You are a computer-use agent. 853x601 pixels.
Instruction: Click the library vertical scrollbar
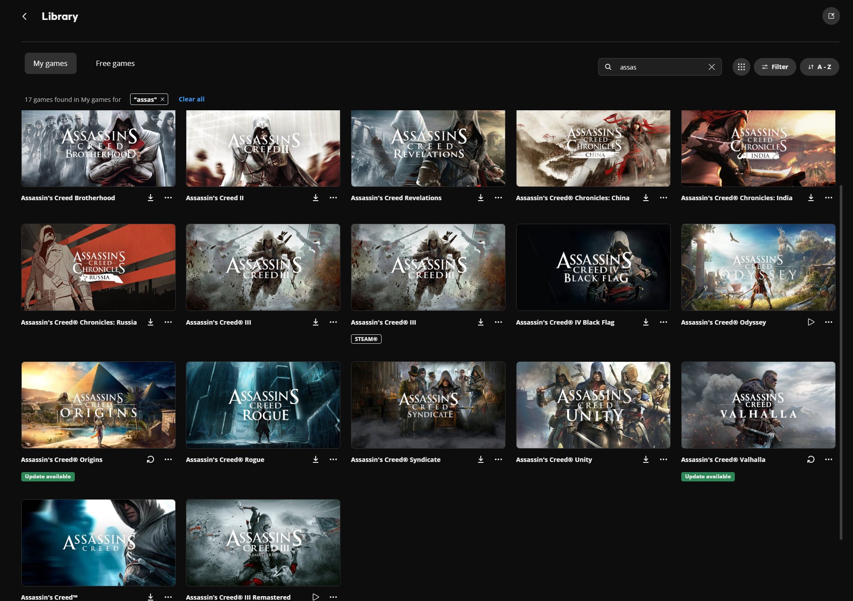click(x=841, y=362)
